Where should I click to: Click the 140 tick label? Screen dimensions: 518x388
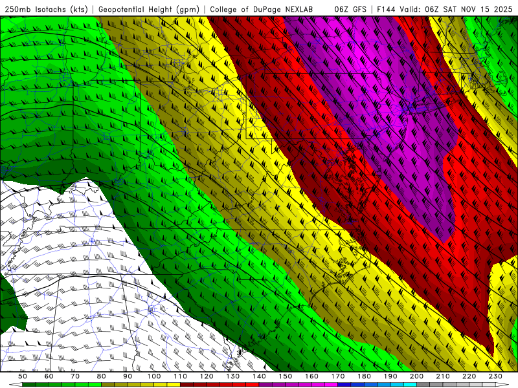click(259, 376)
